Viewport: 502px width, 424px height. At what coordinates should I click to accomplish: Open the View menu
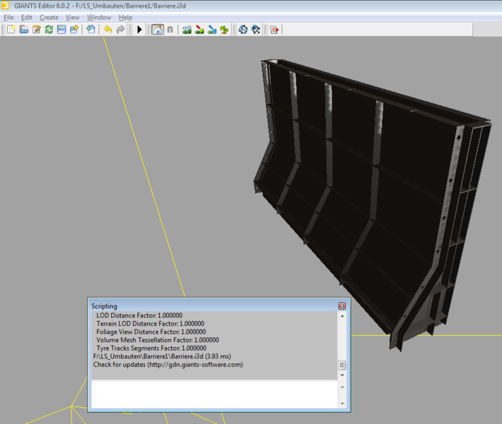[x=72, y=17]
